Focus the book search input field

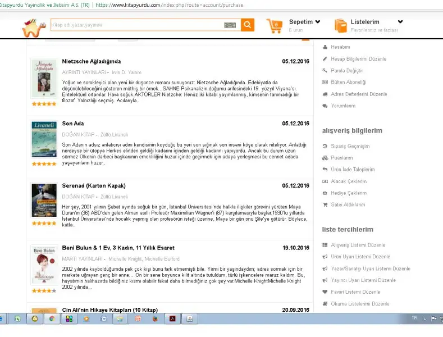coord(135,25)
